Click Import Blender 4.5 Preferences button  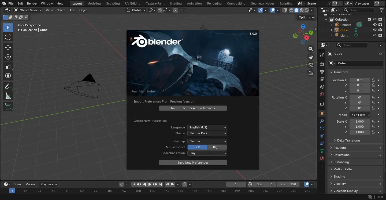[193, 108]
